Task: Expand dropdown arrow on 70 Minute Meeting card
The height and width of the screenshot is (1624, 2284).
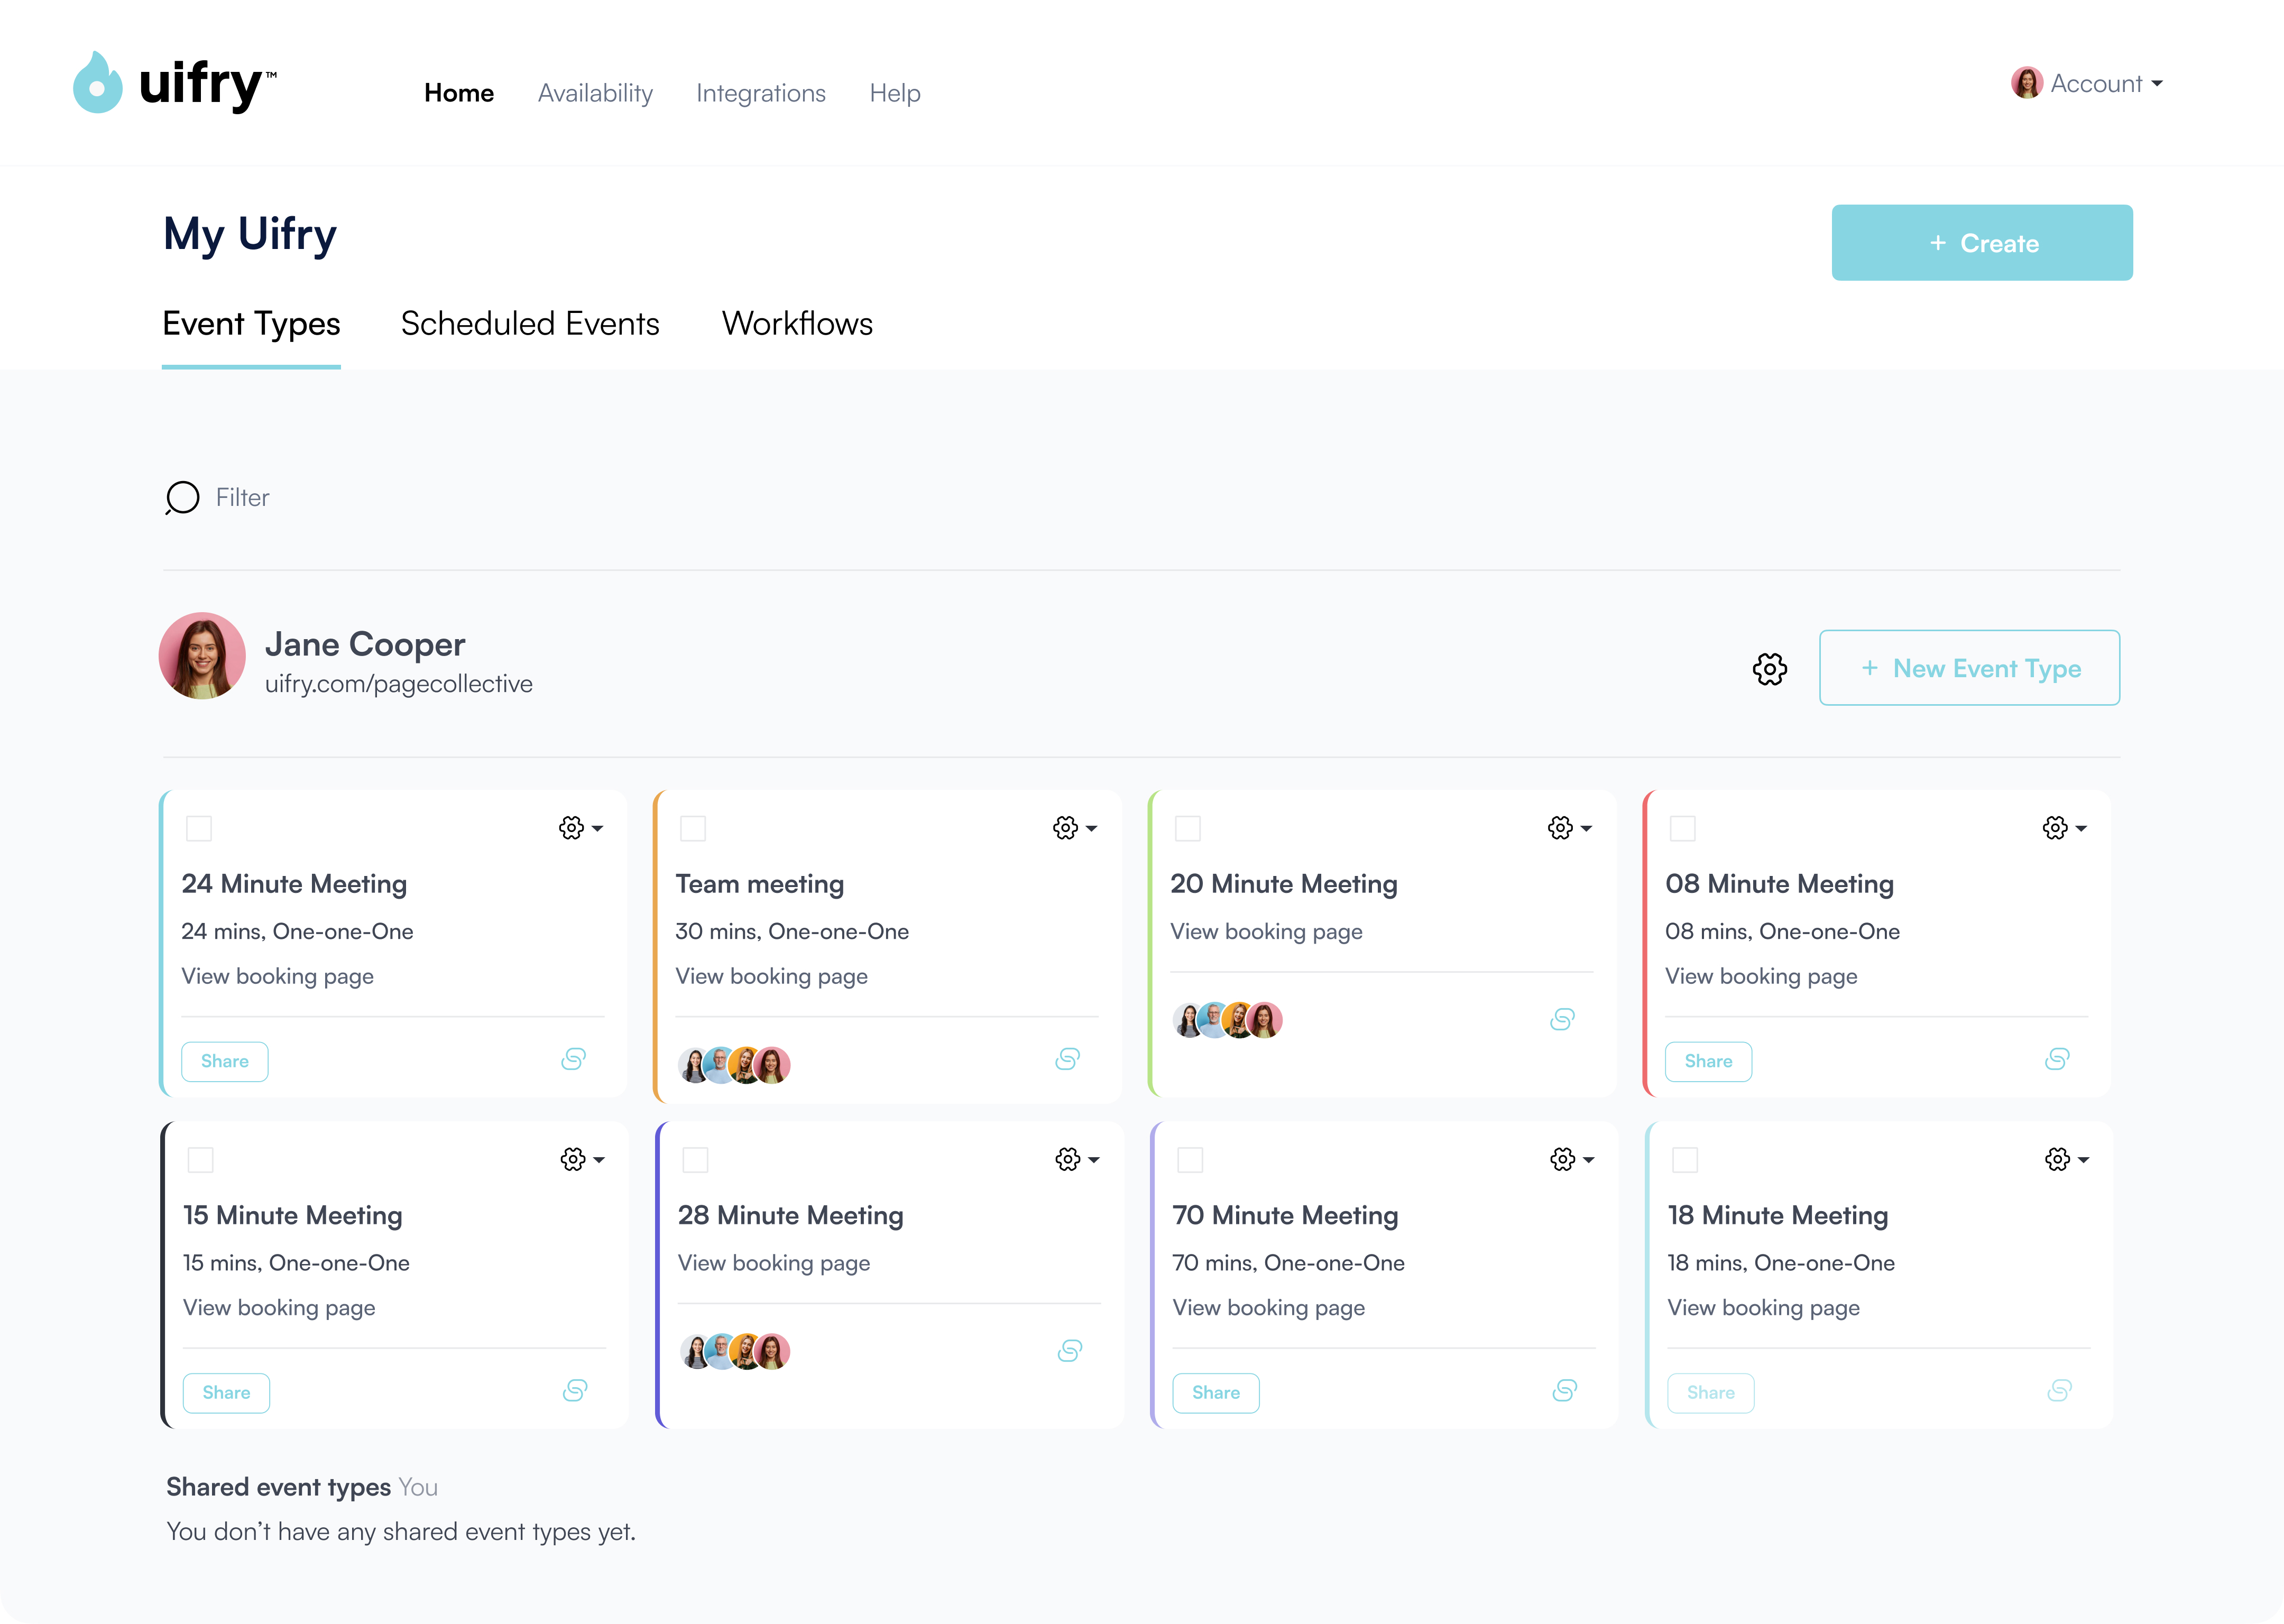Action: tap(1589, 1160)
